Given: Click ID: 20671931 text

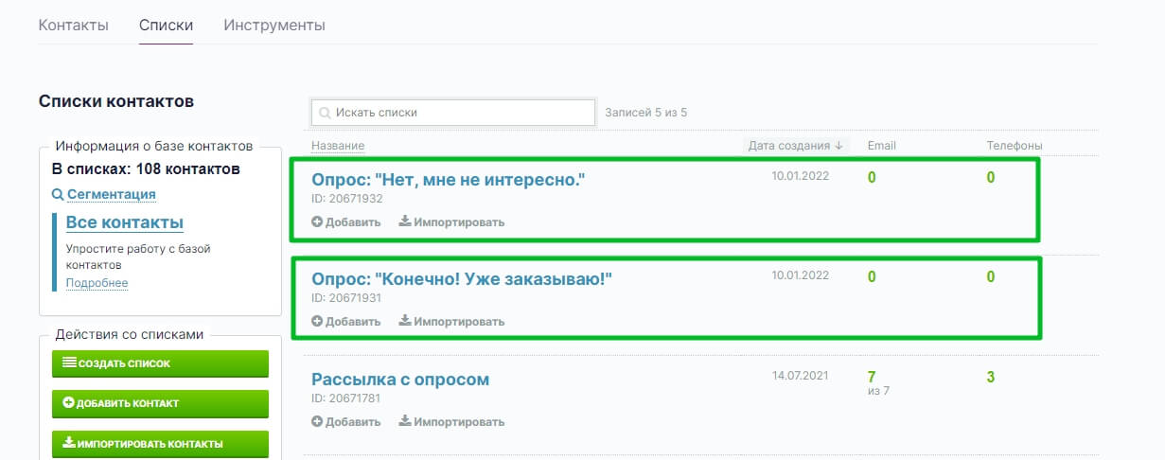Looking at the screenshot, I should 346,298.
